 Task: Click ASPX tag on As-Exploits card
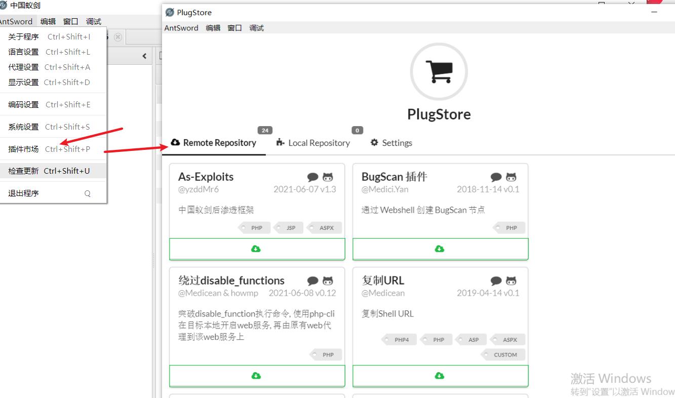[324, 228]
